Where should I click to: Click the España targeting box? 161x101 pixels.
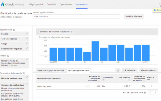click(x=14, y=34)
